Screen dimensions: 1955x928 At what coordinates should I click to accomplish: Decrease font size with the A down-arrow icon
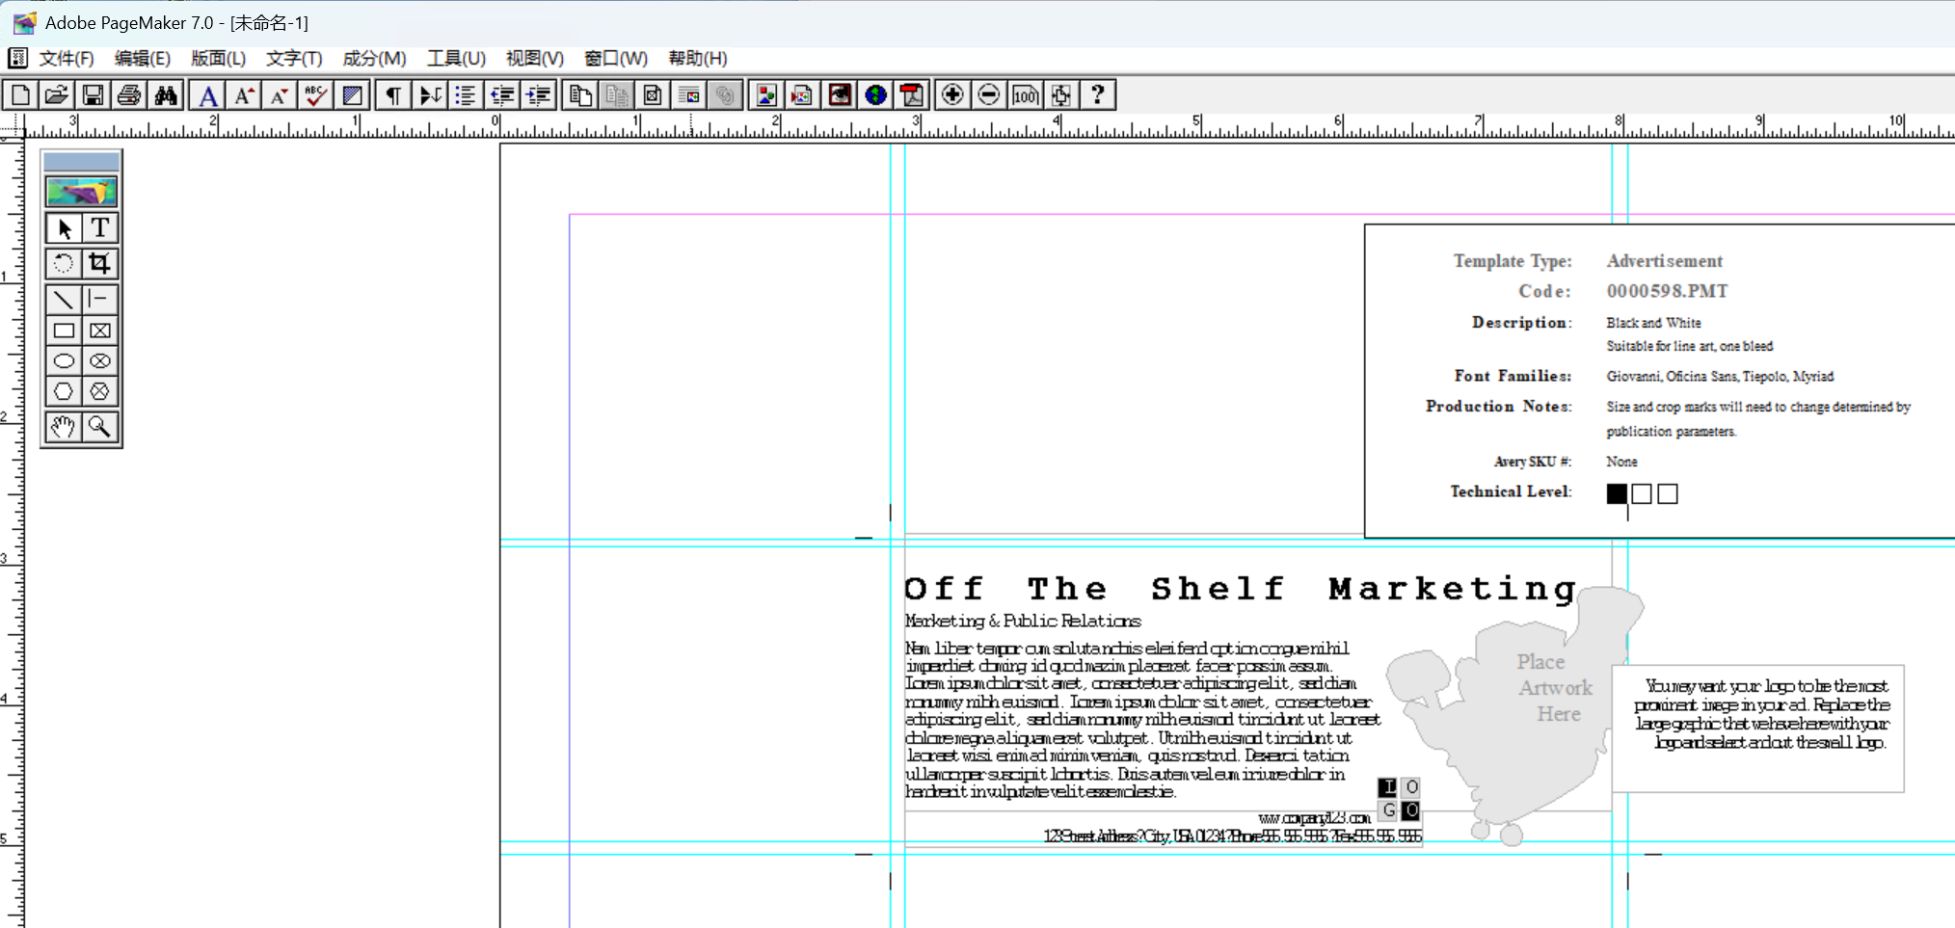pyautogui.click(x=280, y=94)
